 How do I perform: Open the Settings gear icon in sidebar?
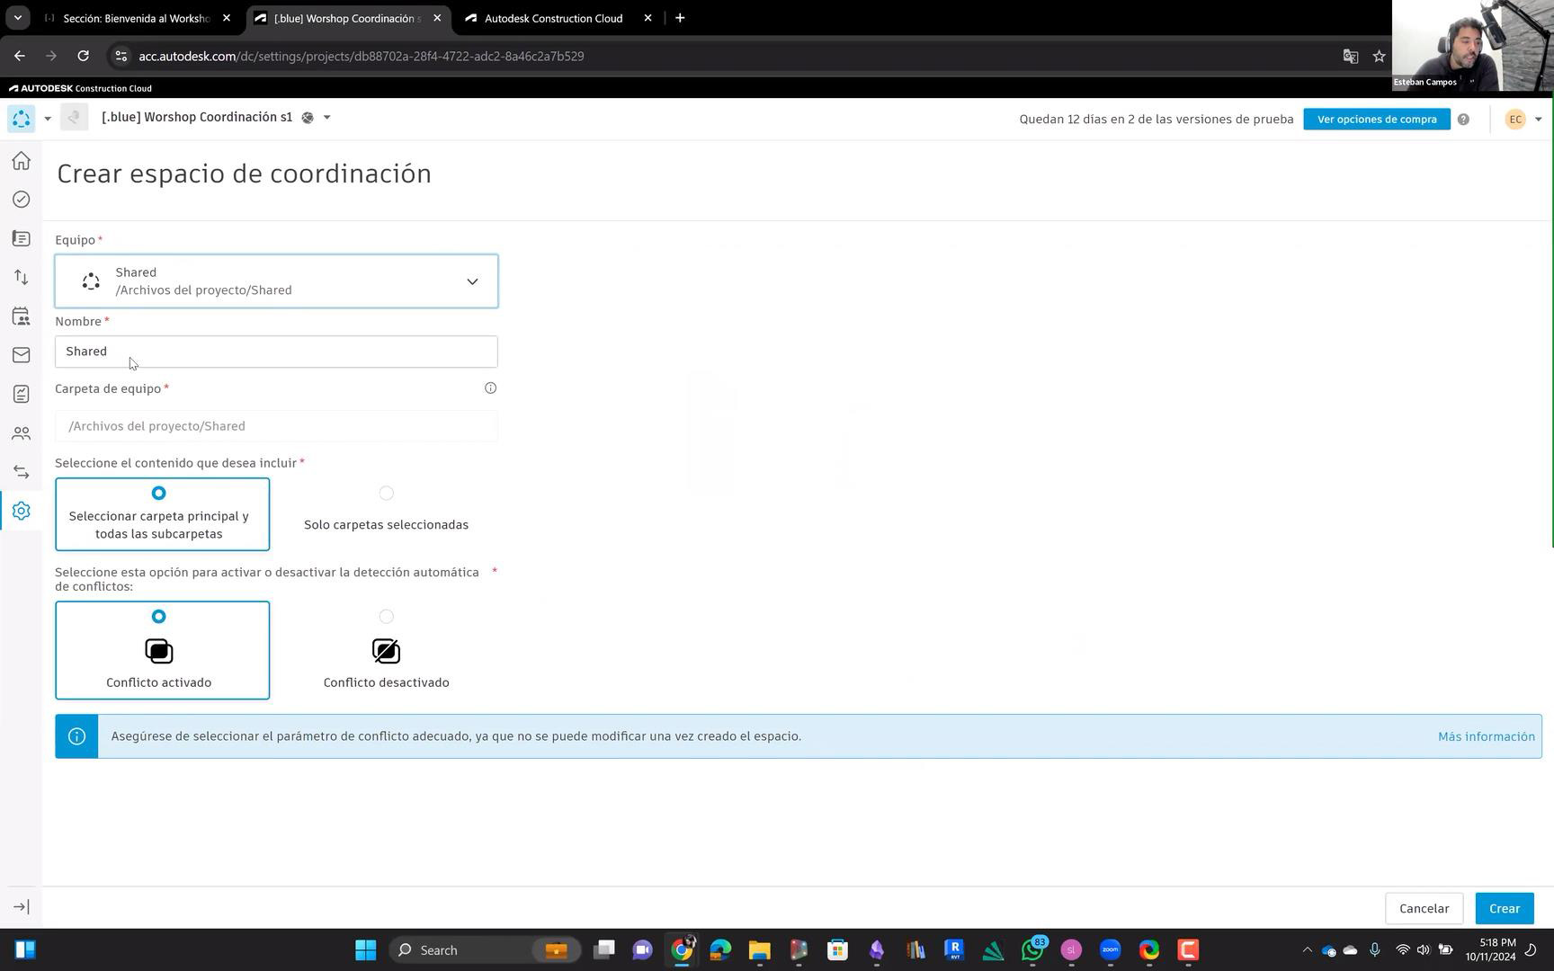(x=21, y=511)
